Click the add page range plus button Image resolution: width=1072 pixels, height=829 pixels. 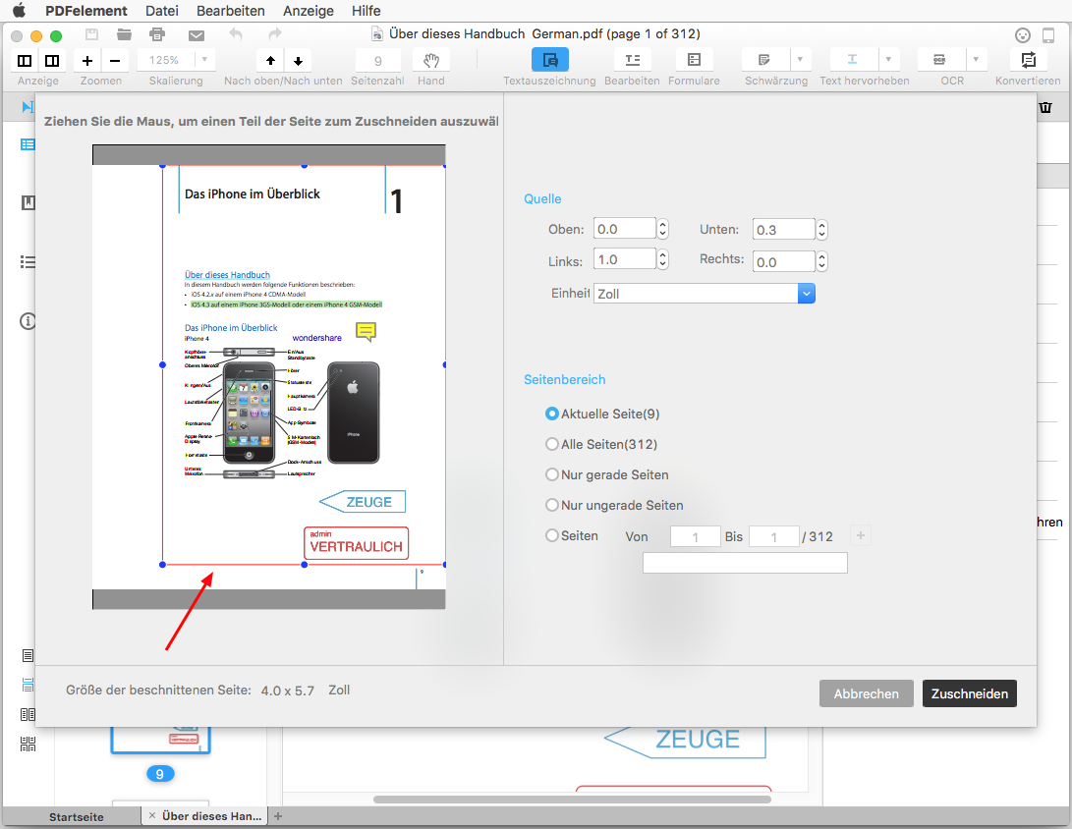pos(861,536)
